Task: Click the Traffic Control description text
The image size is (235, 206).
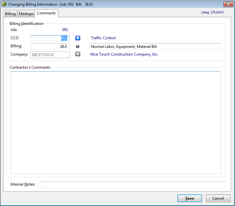Action: tap(103, 38)
